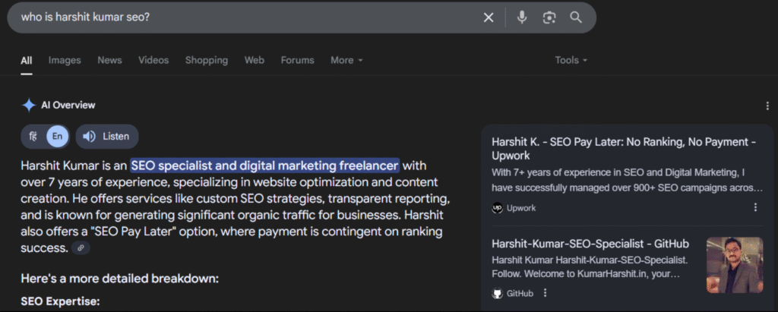Select English 'En' language toggle
The height and width of the screenshot is (312, 778).
[58, 137]
